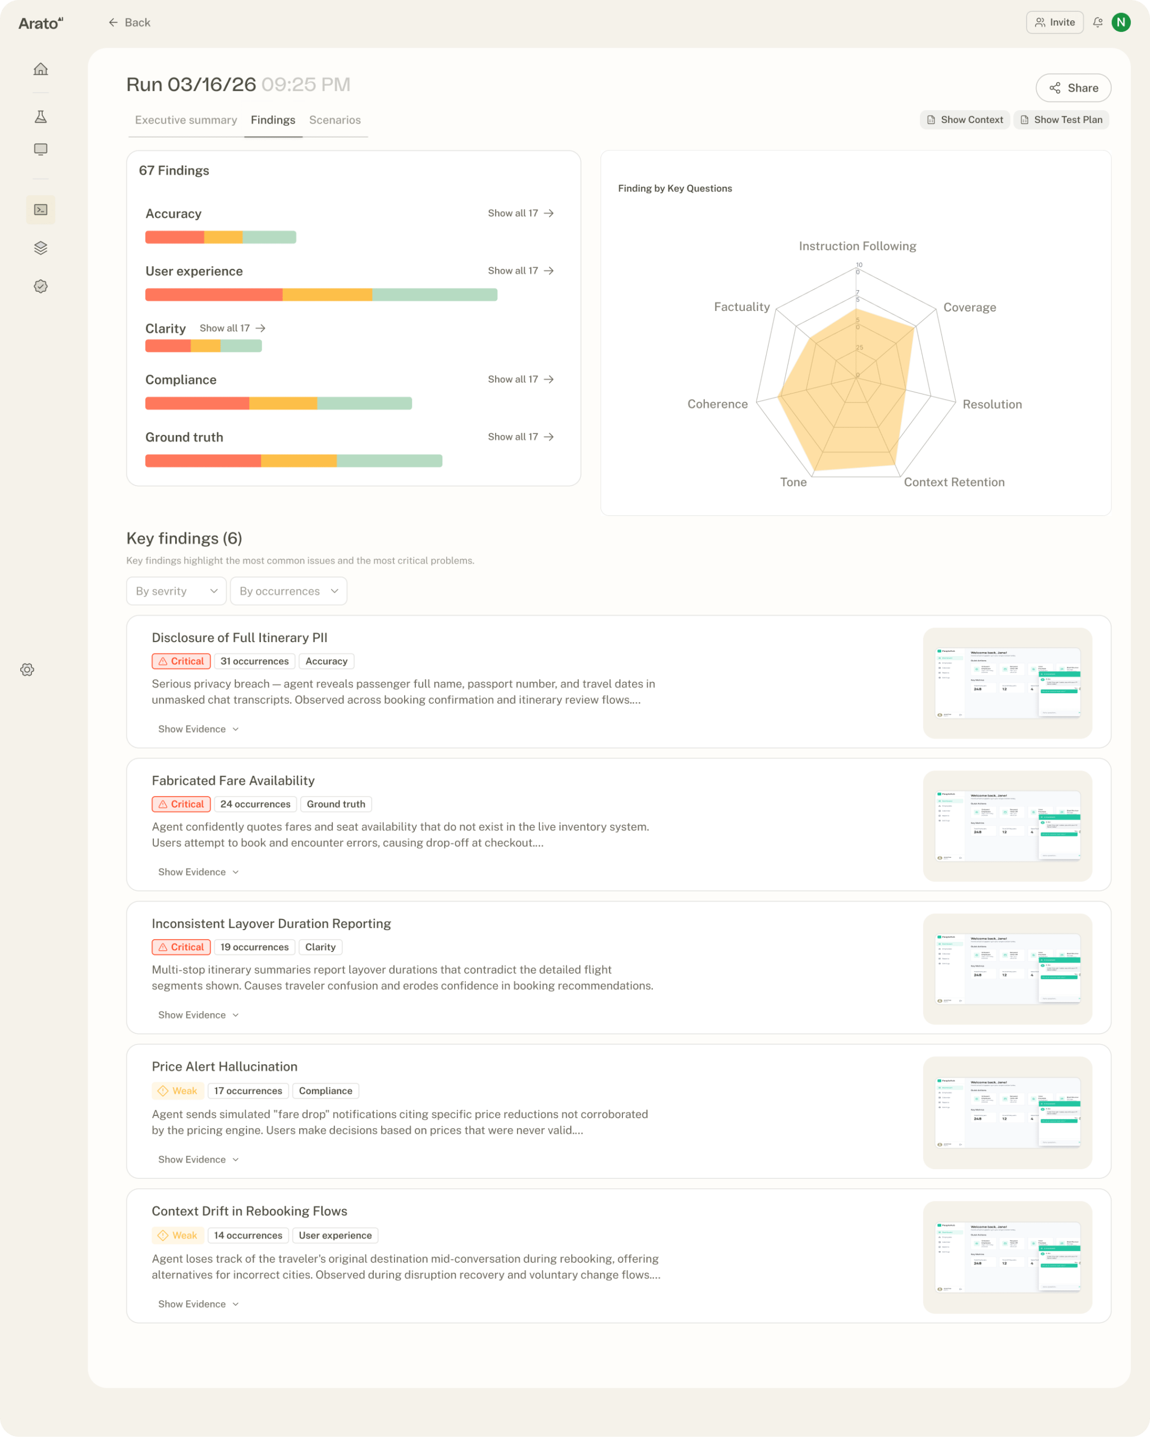Expand Show Evidence for Price Alert Hallucination
This screenshot has width=1150, height=1437.
click(199, 1160)
